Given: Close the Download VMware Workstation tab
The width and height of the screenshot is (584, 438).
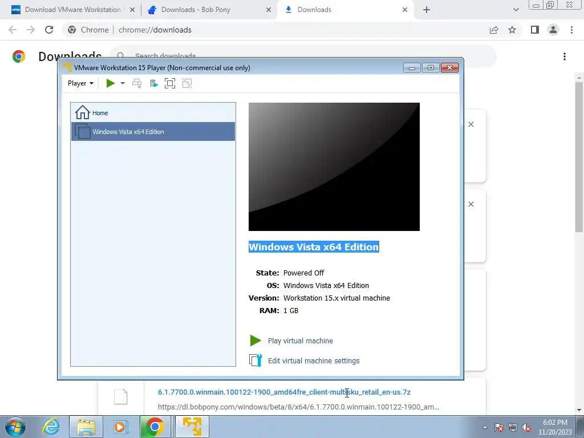Looking at the screenshot, I should 132,10.
